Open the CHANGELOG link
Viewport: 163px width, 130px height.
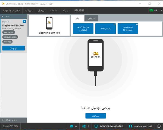[x=10, y=126]
